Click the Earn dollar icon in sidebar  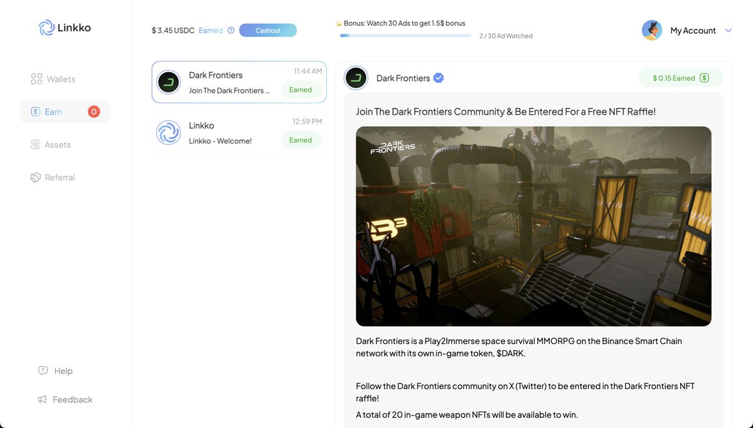(x=36, y=112)
